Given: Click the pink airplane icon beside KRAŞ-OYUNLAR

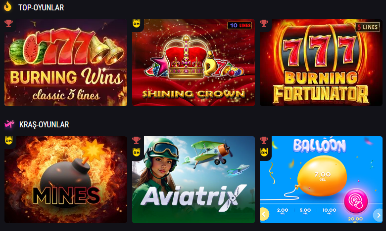Looking at the screenshot, I should 9,124.
